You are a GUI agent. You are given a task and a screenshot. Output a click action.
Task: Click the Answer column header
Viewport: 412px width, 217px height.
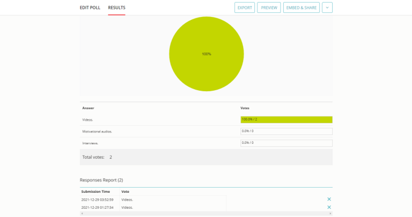(88, 108)
